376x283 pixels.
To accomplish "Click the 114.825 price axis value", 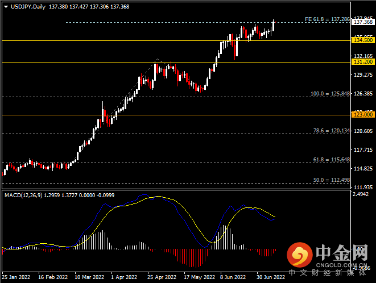I will (x=363, y=169).
